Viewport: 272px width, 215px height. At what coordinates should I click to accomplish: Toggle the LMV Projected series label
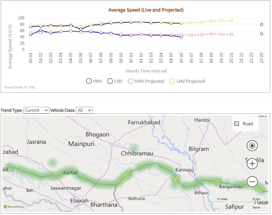coord(191,81)
